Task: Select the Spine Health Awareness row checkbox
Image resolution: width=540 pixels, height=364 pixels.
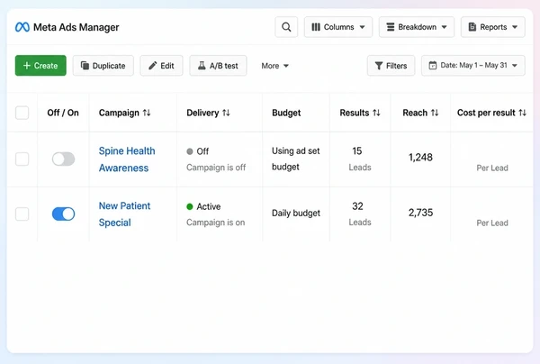Action: (x=22, y=159)
